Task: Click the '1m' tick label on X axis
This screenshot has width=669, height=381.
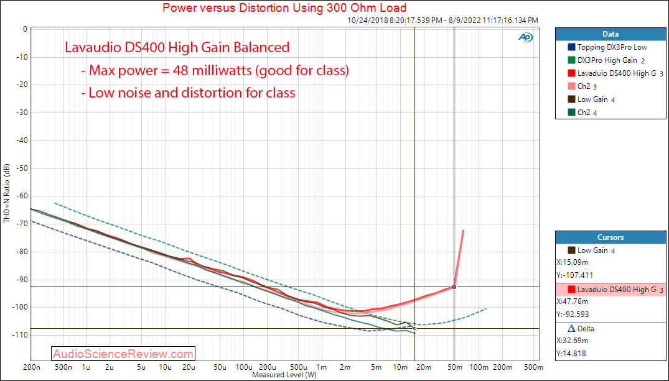Action: (322, 367)
